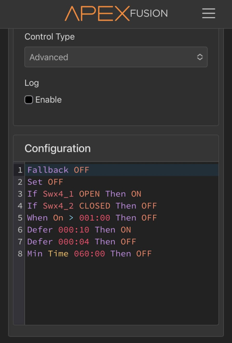Click line with Swx4_2 CLOSED Then OFF
This screenshot has height=343, width=232.
point(122,206)
